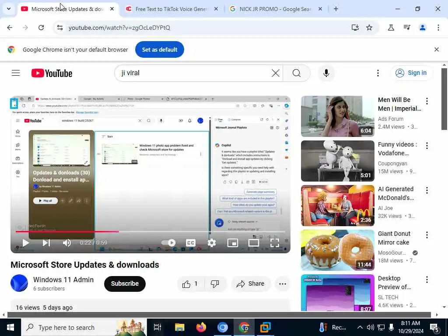Search with your voice microphone
448x336 pixels.
coord(326,73)
